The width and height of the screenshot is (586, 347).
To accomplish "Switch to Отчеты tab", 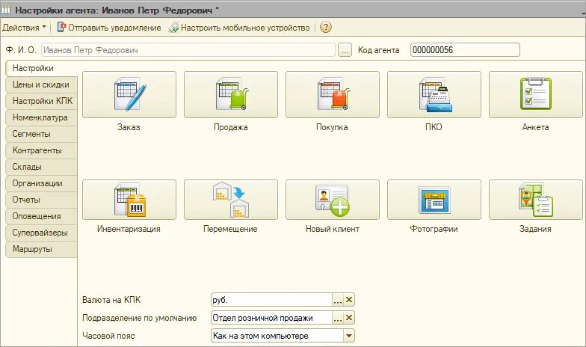I will (41, 200).
